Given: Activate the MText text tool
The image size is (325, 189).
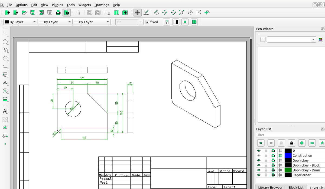Looking at the screenshot, I should tap(5, 111).
